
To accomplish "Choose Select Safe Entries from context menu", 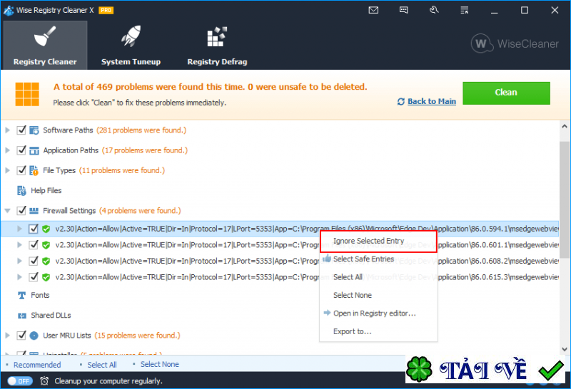I will point(378,259).
